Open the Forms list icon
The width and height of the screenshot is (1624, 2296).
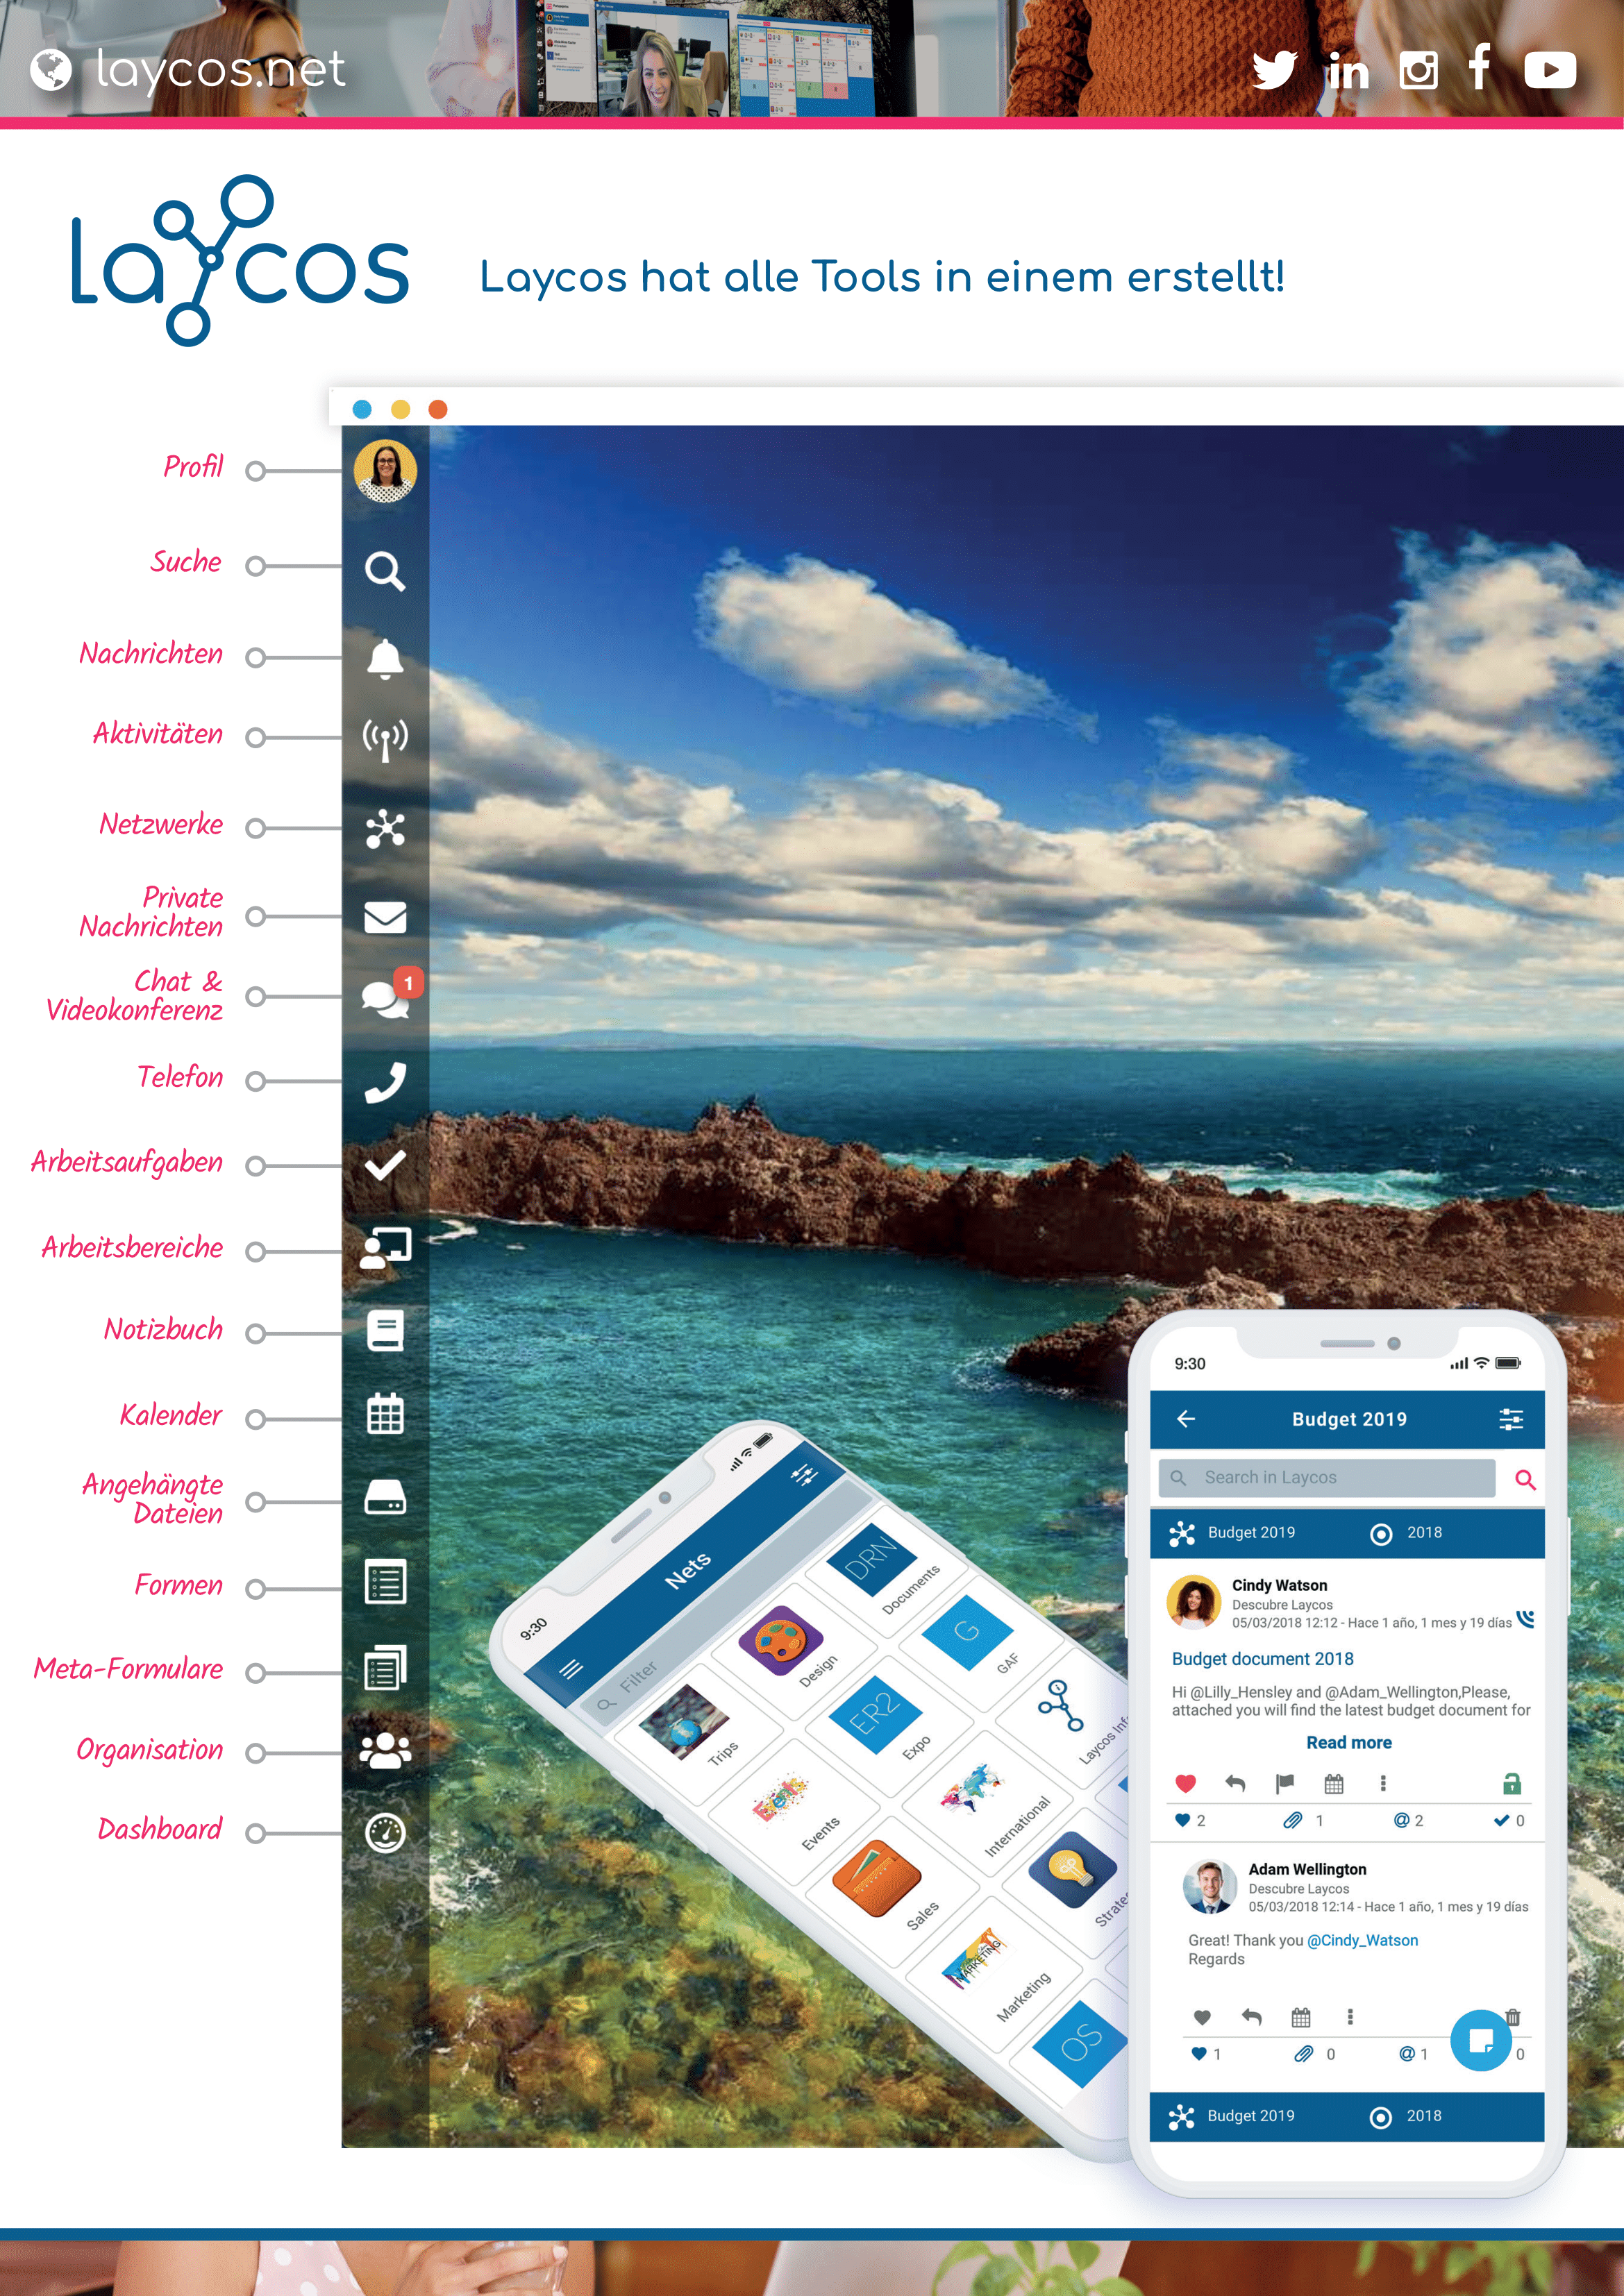[385, 1582]
